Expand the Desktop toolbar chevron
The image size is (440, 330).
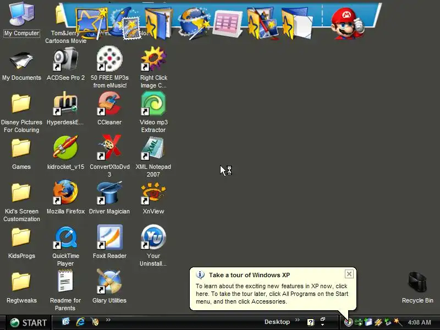(x=298, y=320)
